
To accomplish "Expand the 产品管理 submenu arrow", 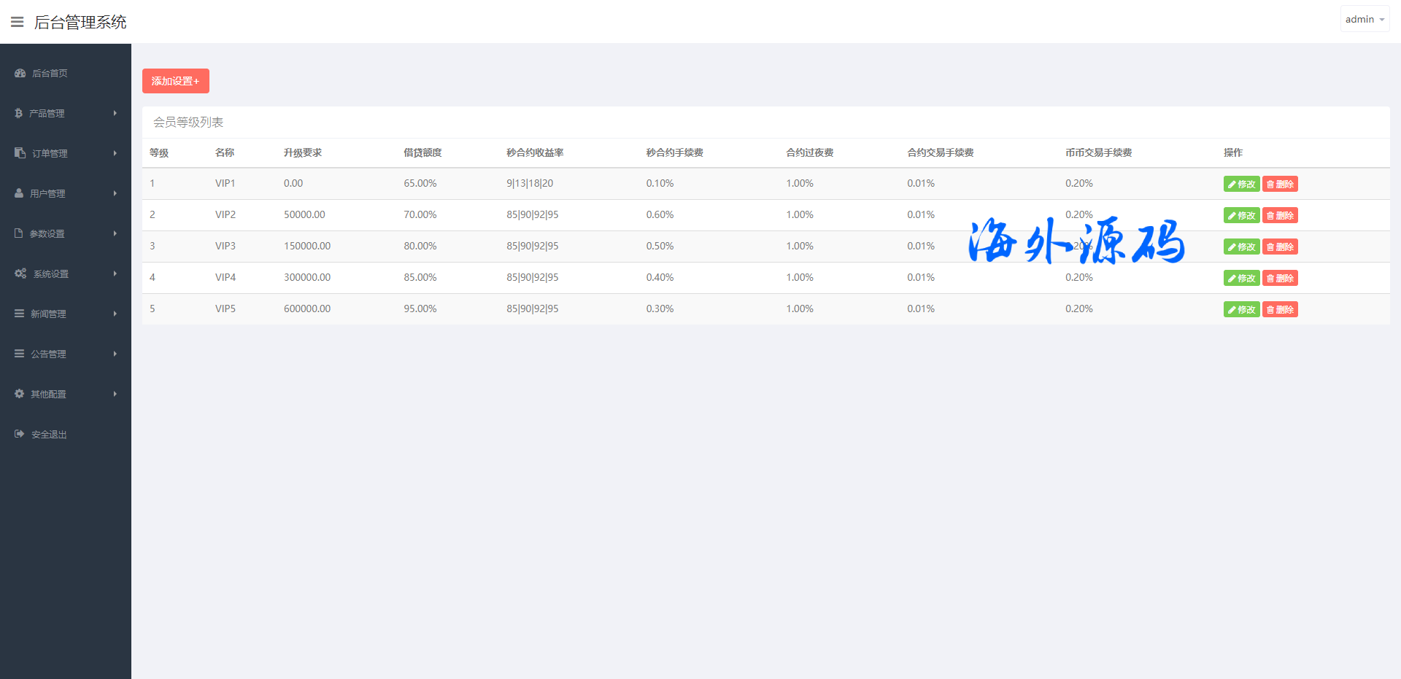I will point(115,113).
